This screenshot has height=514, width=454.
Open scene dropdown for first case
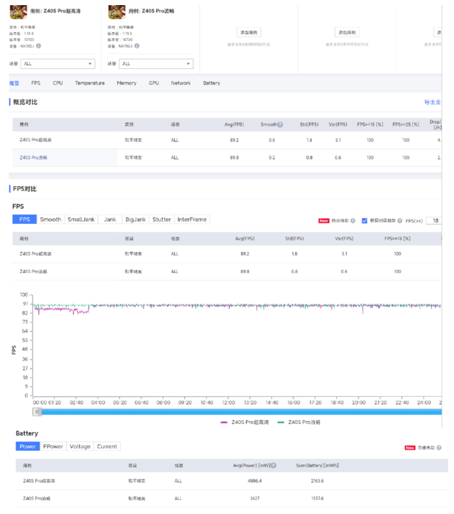[58, 64]
